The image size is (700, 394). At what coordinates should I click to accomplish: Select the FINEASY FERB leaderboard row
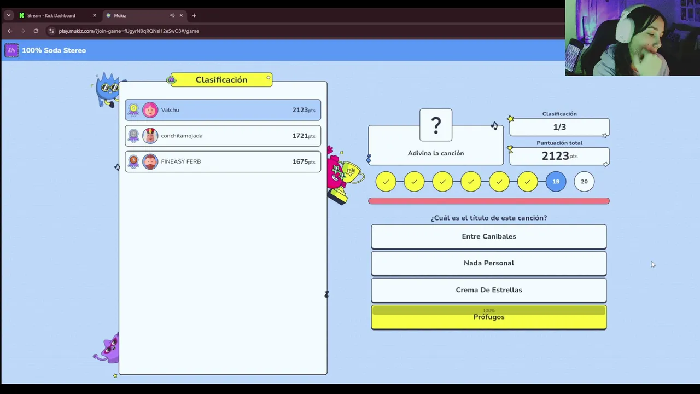tap(223, 161)
